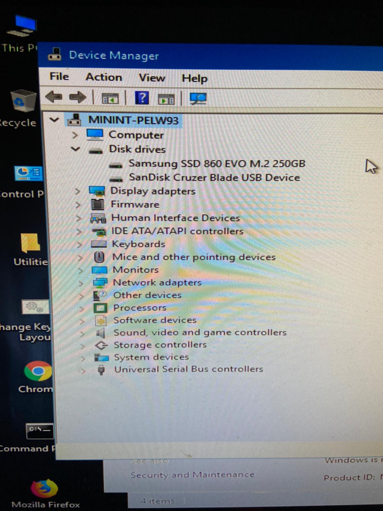The width and height of the screenshot is (383, 511).
Task: Expand IDE ATA/ATAPI controllers category
Action: pos(79,232)
